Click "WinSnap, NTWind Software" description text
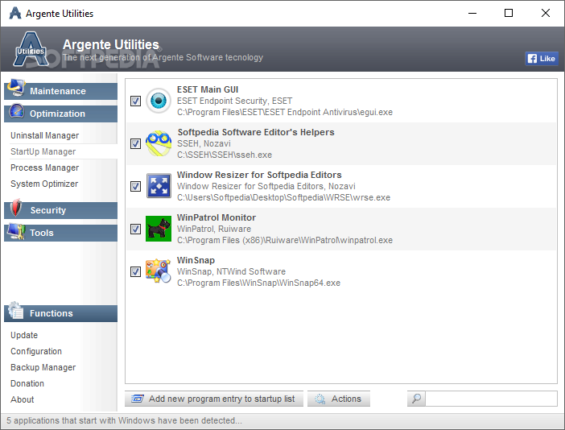Screen dimensions: 565x430 (x=231, y=271)
